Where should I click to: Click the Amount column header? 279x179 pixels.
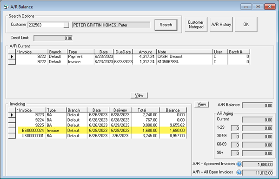(145, 52)
